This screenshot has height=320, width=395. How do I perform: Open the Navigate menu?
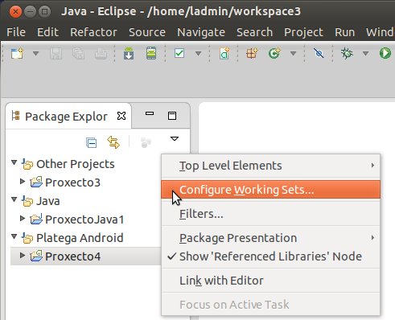[x=201, y=32]
